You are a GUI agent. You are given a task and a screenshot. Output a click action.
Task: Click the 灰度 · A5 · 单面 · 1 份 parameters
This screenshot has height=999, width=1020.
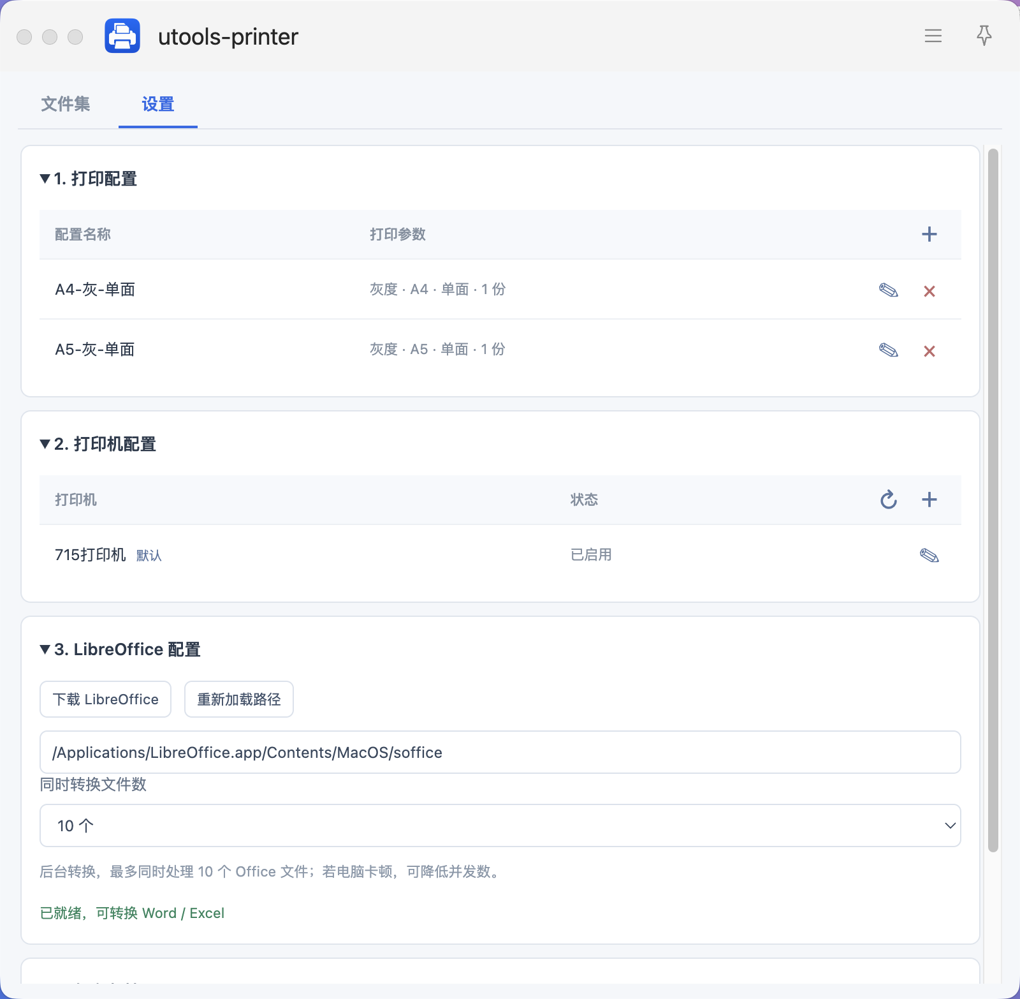click(x=438, y=350)
